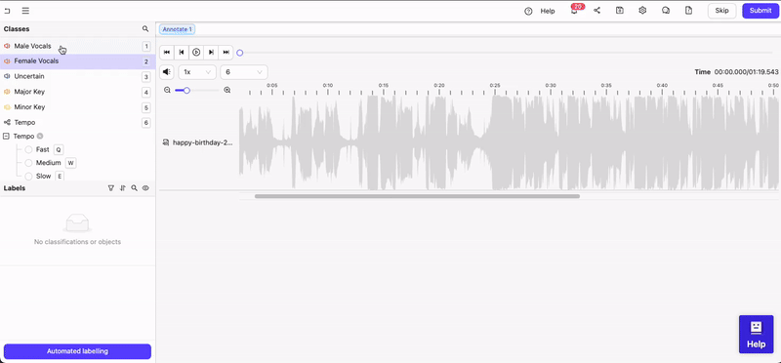Click the play button in audio controls
Screen dimensions: 781x363
point(196,53)
